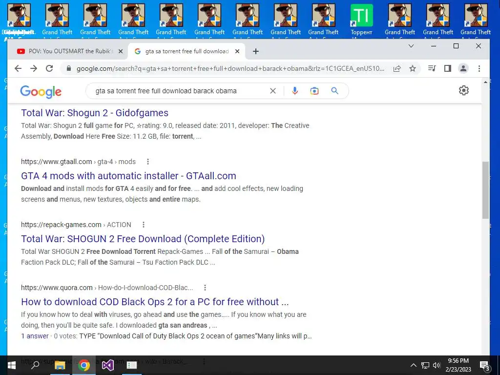Image resolution: width=500 pixels, height=375 pixels.
Task: Click the Google logo
Action: [x=41, y=92]
